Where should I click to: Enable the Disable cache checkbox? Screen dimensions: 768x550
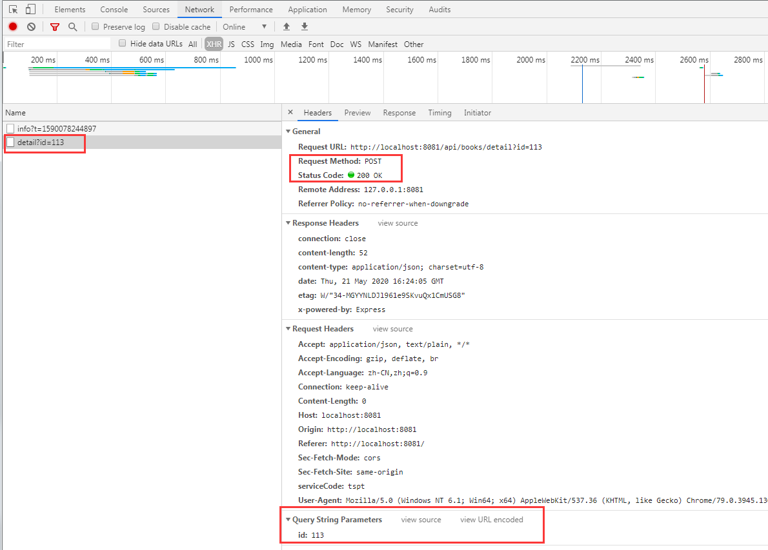coord(156,26)
